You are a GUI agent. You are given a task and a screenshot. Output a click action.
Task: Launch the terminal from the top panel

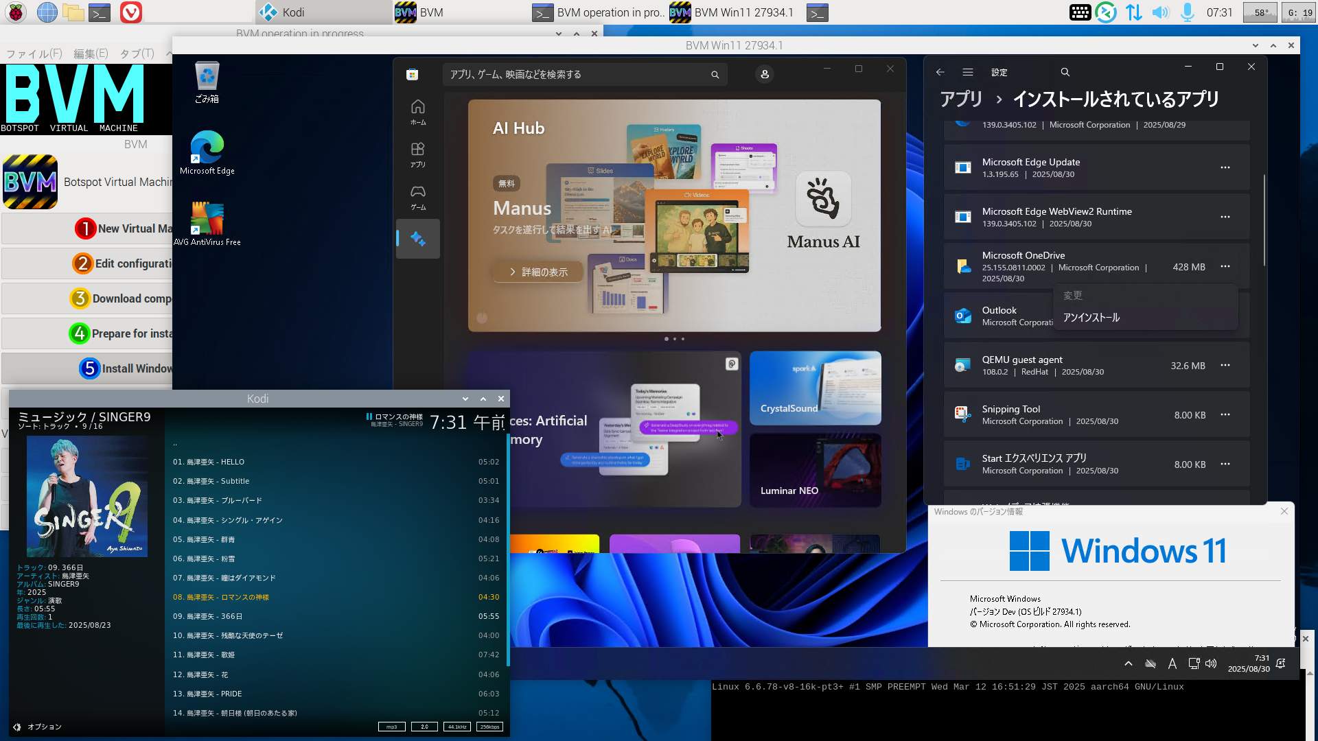[100, 12]
